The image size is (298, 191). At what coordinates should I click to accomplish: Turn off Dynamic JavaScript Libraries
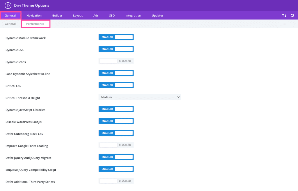pos(116,109)
